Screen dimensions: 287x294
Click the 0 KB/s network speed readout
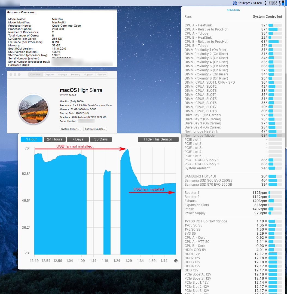(x=273, y=3)
